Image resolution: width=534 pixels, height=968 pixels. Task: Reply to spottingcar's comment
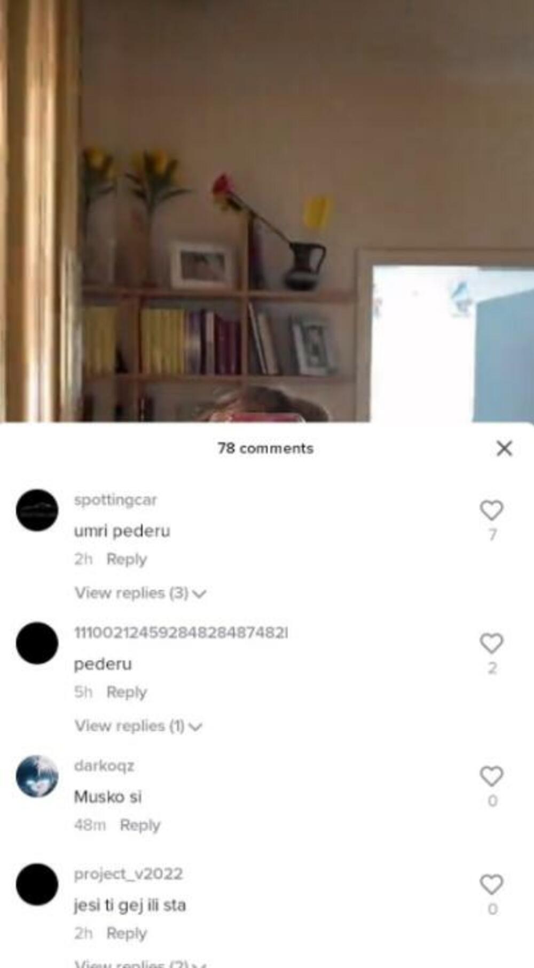tap(127, 559)
